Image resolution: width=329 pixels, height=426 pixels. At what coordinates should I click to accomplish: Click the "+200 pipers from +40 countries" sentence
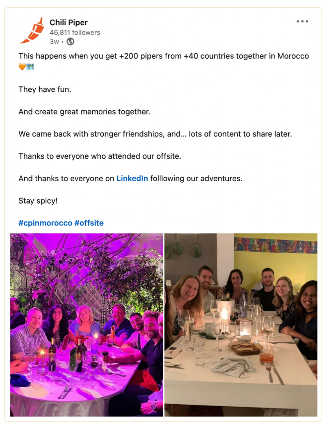[164, 56]
